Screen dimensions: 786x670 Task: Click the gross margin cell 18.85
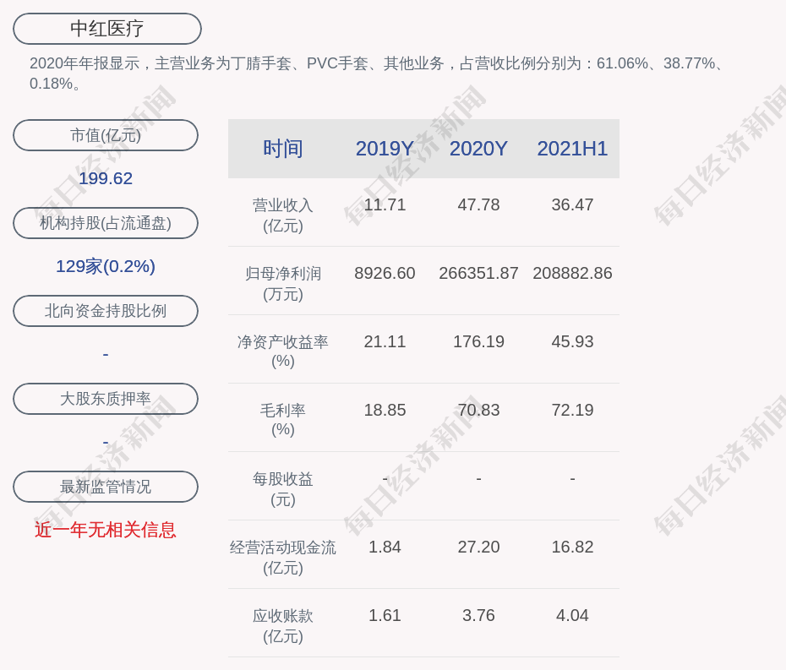(385, 411)
